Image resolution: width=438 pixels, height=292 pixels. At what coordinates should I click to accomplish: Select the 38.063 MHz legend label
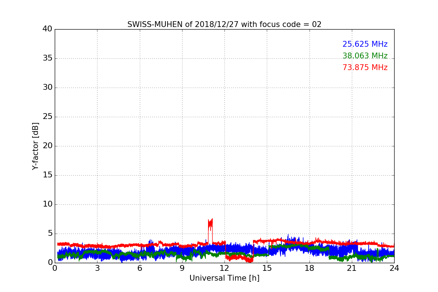pos(365,56)
